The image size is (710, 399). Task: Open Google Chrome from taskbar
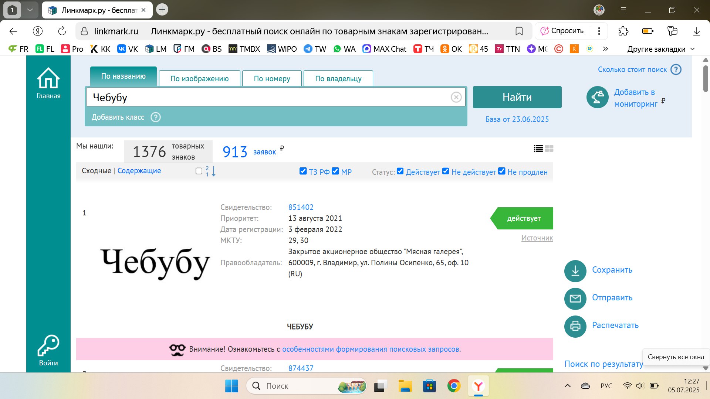click(x=454, y=386)
